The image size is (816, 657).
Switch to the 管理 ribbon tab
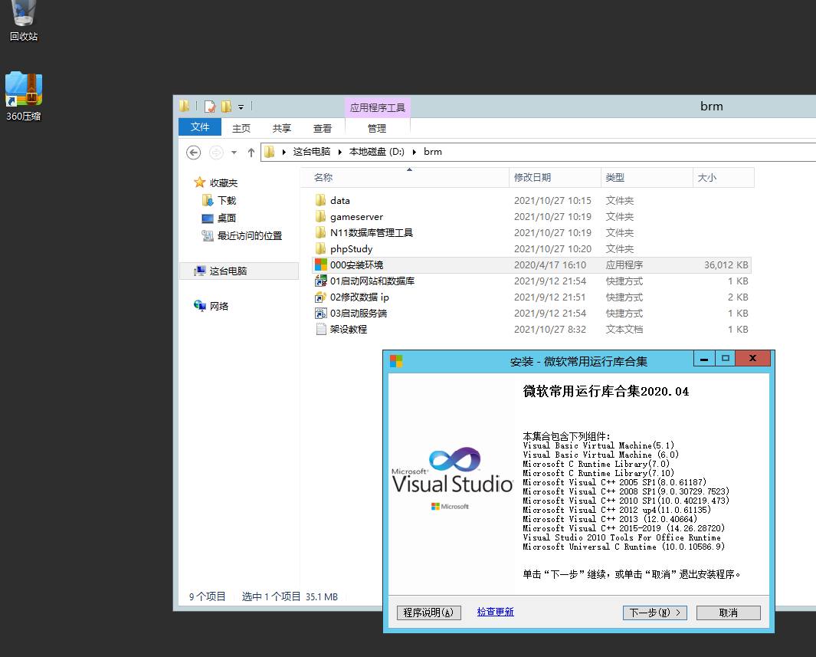tap(377, 128)
